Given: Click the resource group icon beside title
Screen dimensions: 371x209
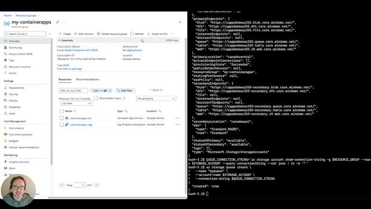Looking at the screenshot, I should coord(7,23).
